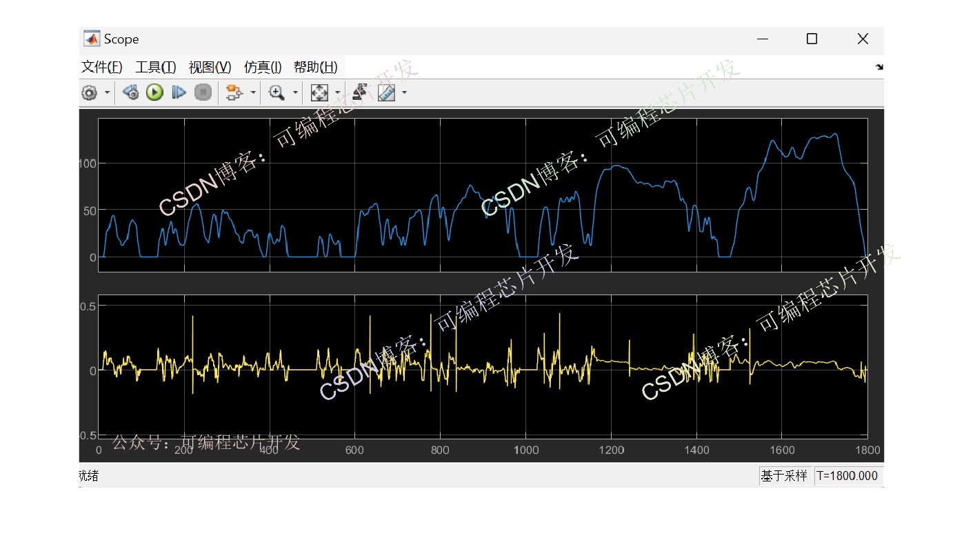Open the 文件(F) menu

pos(101,67)
